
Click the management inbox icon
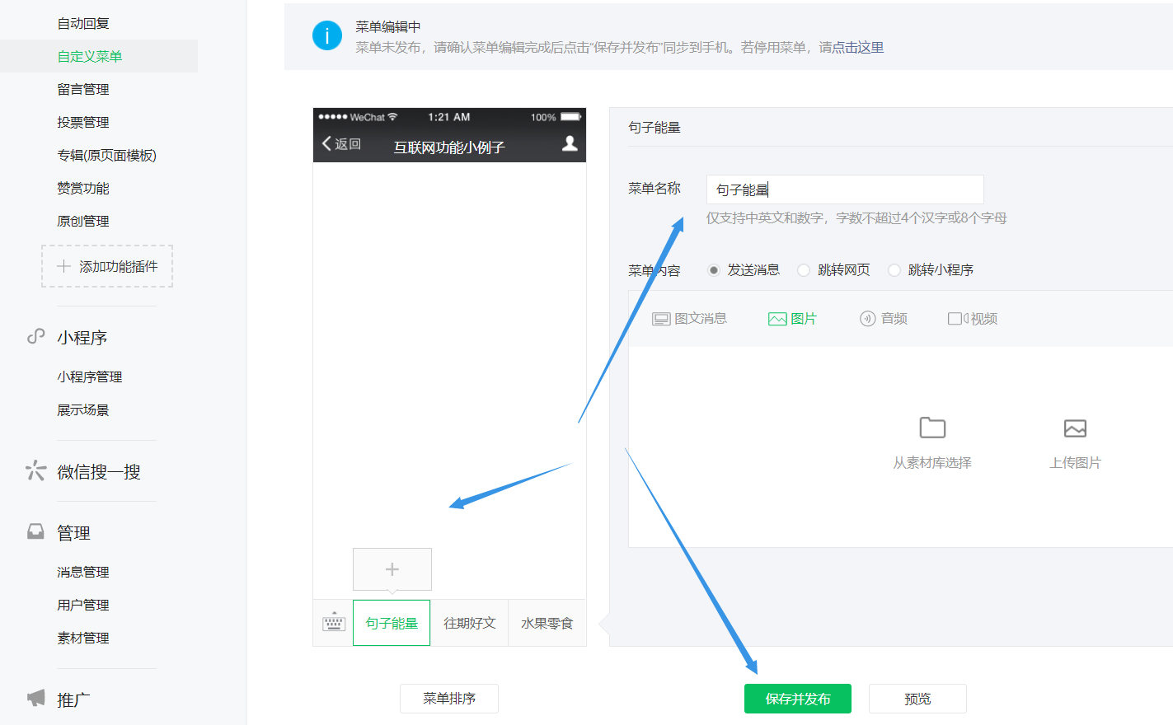(x=35, y=531)
